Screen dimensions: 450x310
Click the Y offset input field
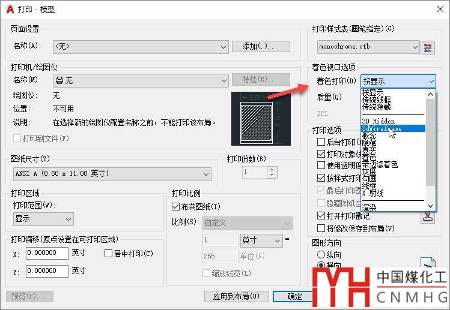pos(47,271)
